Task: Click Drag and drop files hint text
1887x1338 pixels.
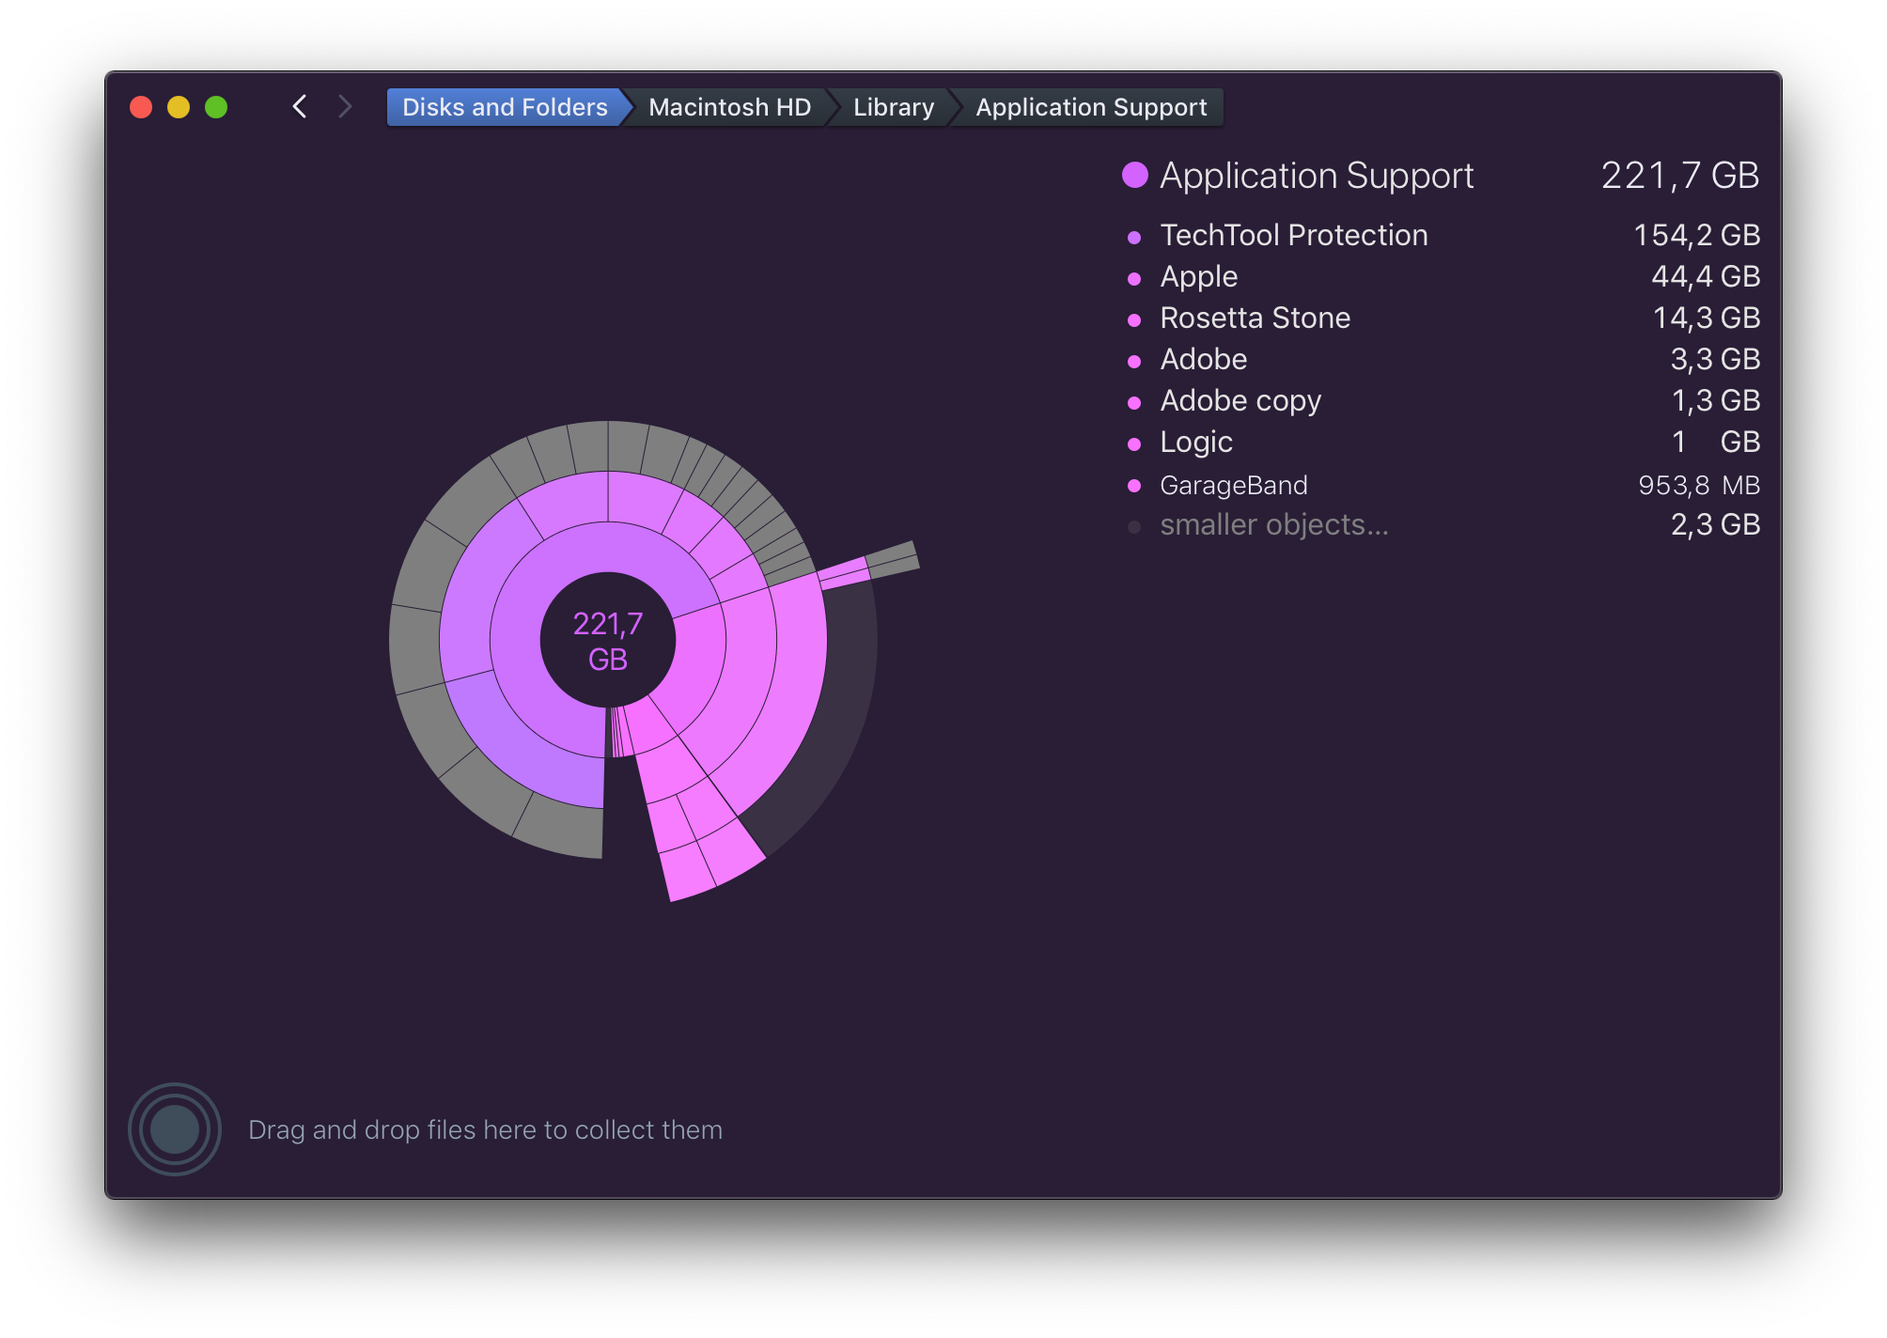Action: pos(485,1129)
